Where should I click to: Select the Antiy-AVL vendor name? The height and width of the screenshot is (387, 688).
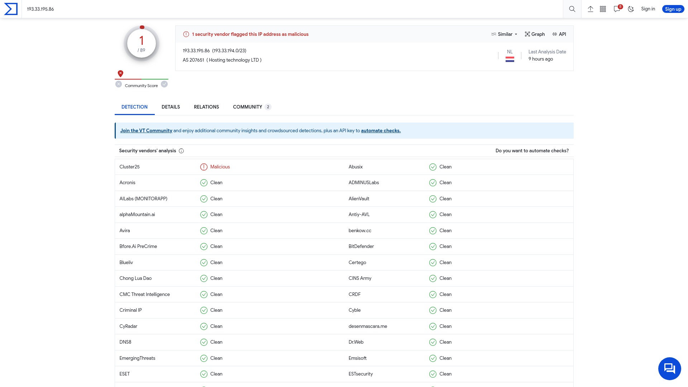(359, 215)
